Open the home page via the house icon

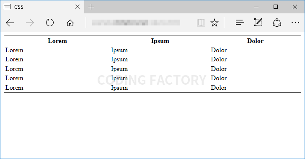click(x=70, y=23)
